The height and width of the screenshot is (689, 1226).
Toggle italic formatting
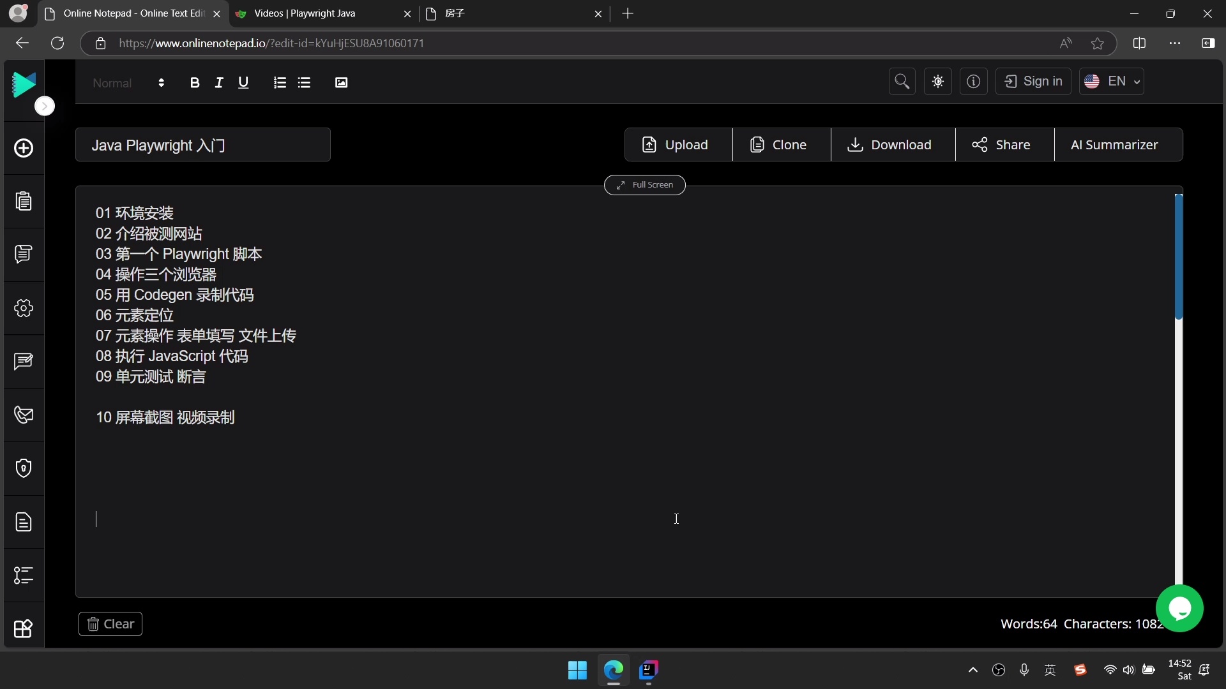pyautogui.click(x=219, y=82)
